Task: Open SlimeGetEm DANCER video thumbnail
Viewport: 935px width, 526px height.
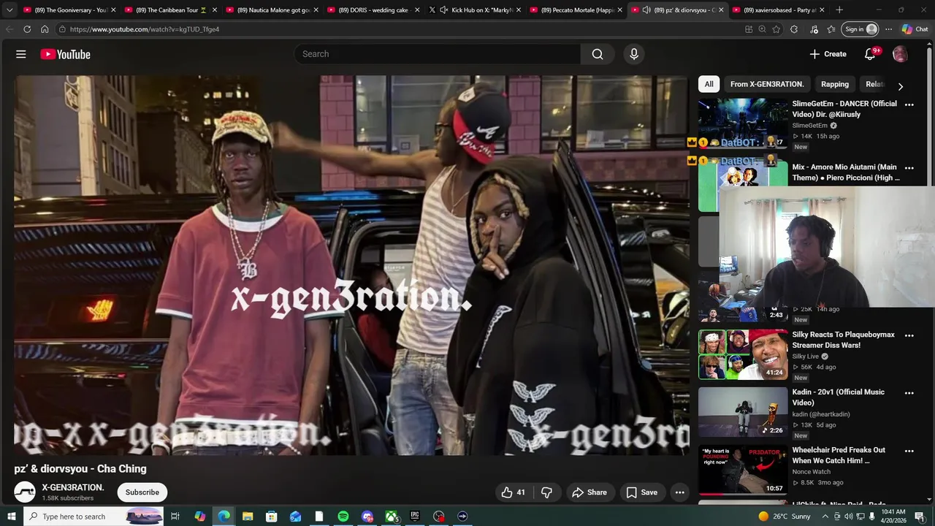Action: click(x=743, y=124)
